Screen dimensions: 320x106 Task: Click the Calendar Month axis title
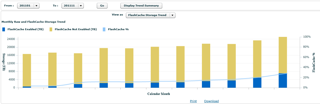(x=159, y=94)
